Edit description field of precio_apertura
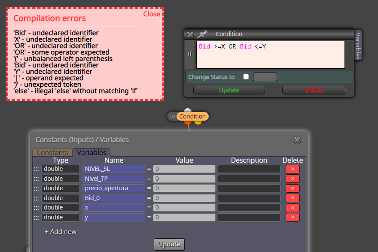Viewport: 378px width, 252px height. (249, 188)
